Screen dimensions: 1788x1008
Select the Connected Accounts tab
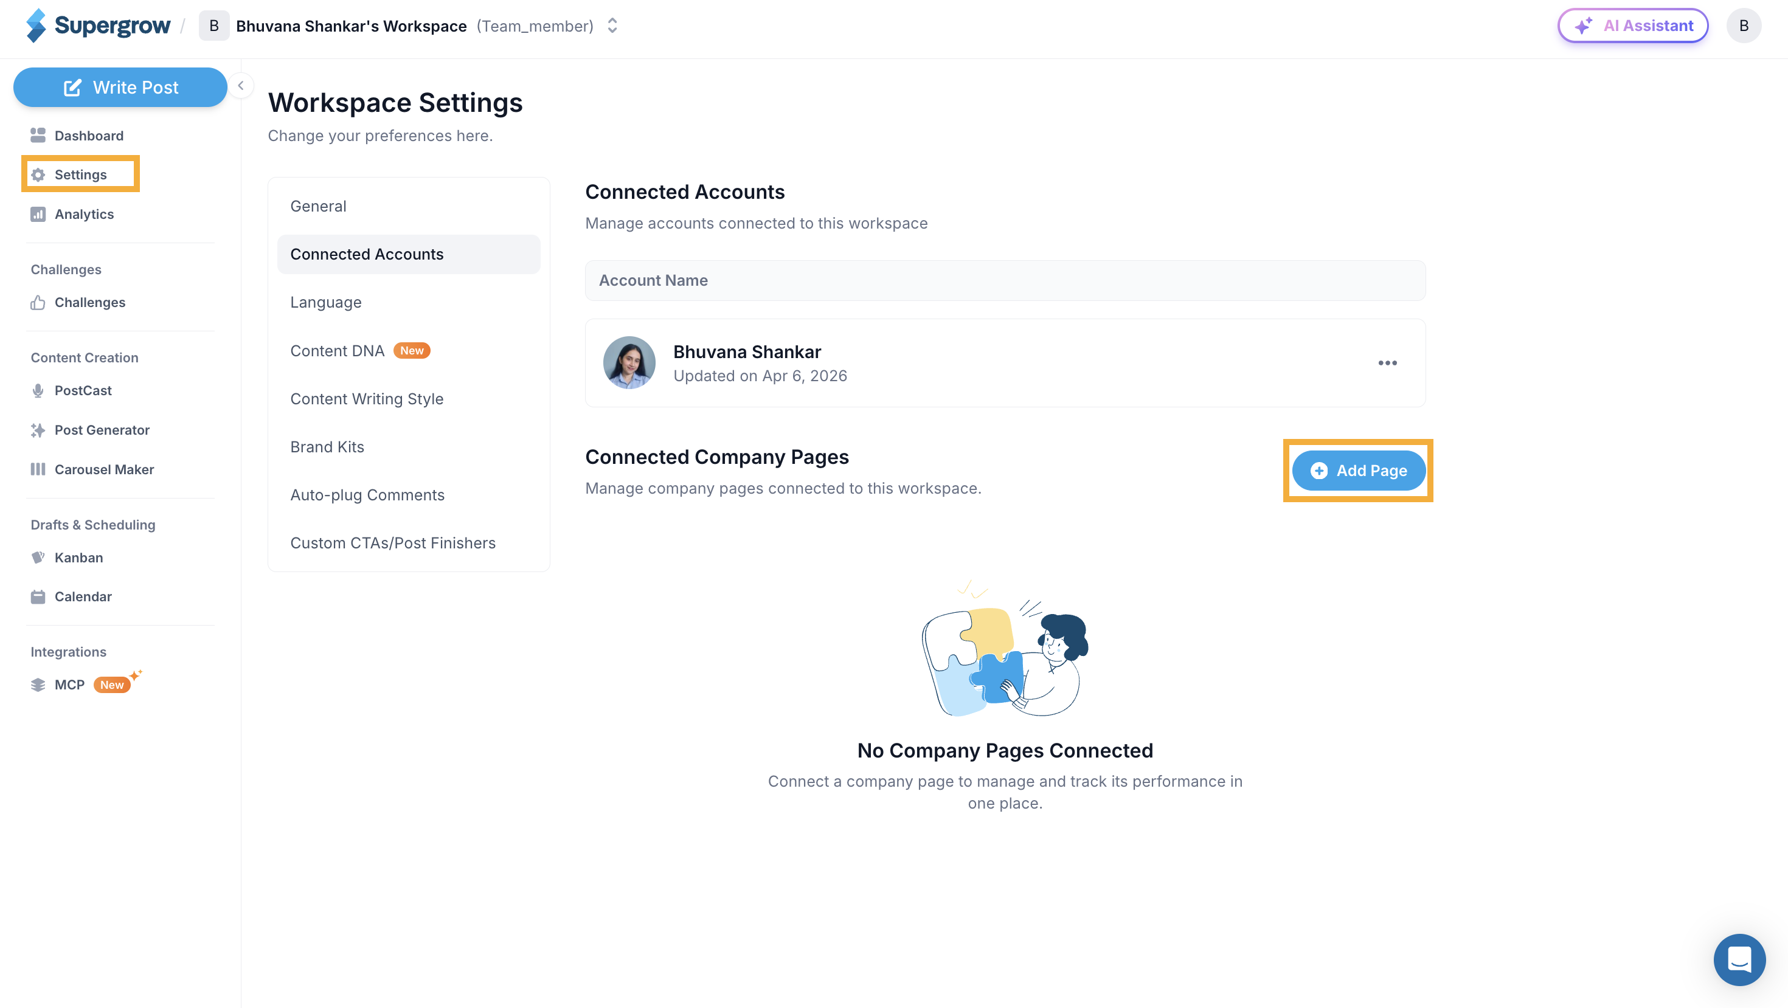click(409, 254)
